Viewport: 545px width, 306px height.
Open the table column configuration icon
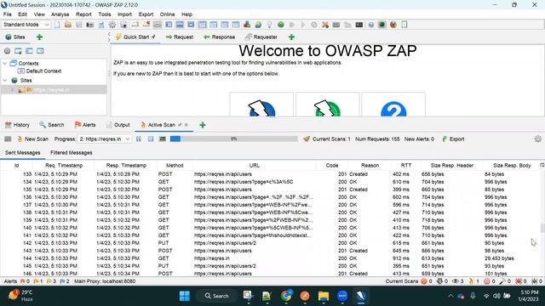pyautogui.click(x=542, y=165)
